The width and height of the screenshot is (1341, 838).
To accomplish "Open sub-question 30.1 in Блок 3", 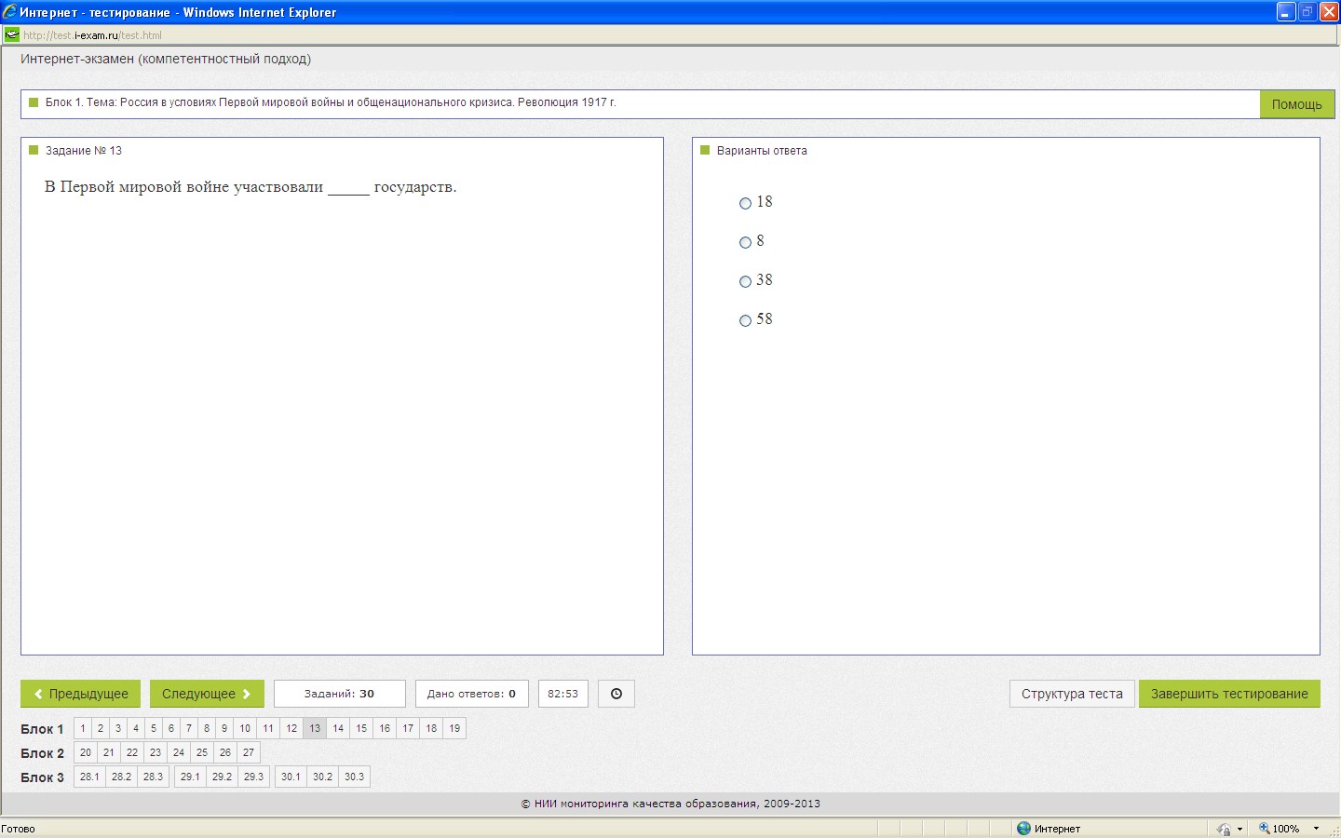I will (x=291, y=777).
